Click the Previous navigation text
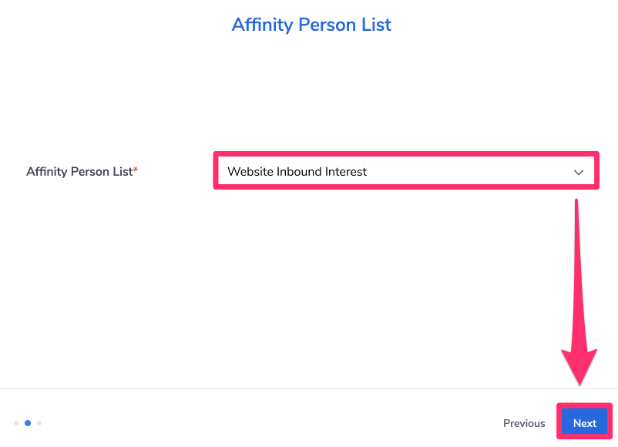This screenshot has width=618, height=447. pos(524,423)
